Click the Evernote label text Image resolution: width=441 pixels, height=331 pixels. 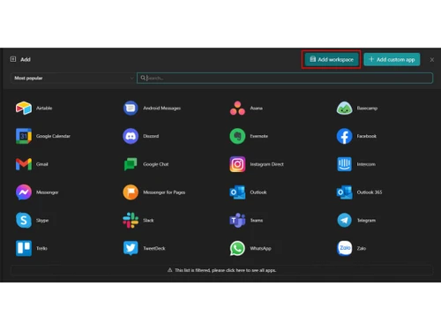(259, 136)
